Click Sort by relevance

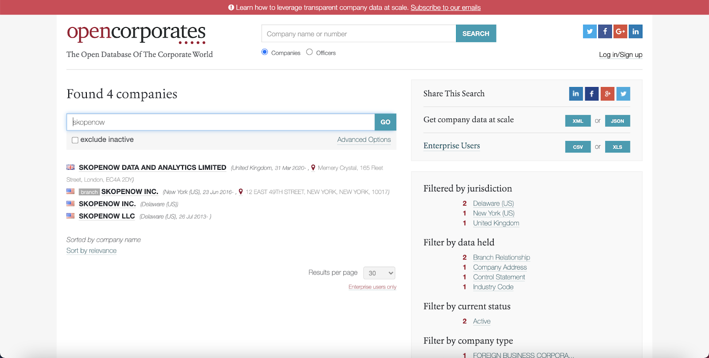click(91, 251)
